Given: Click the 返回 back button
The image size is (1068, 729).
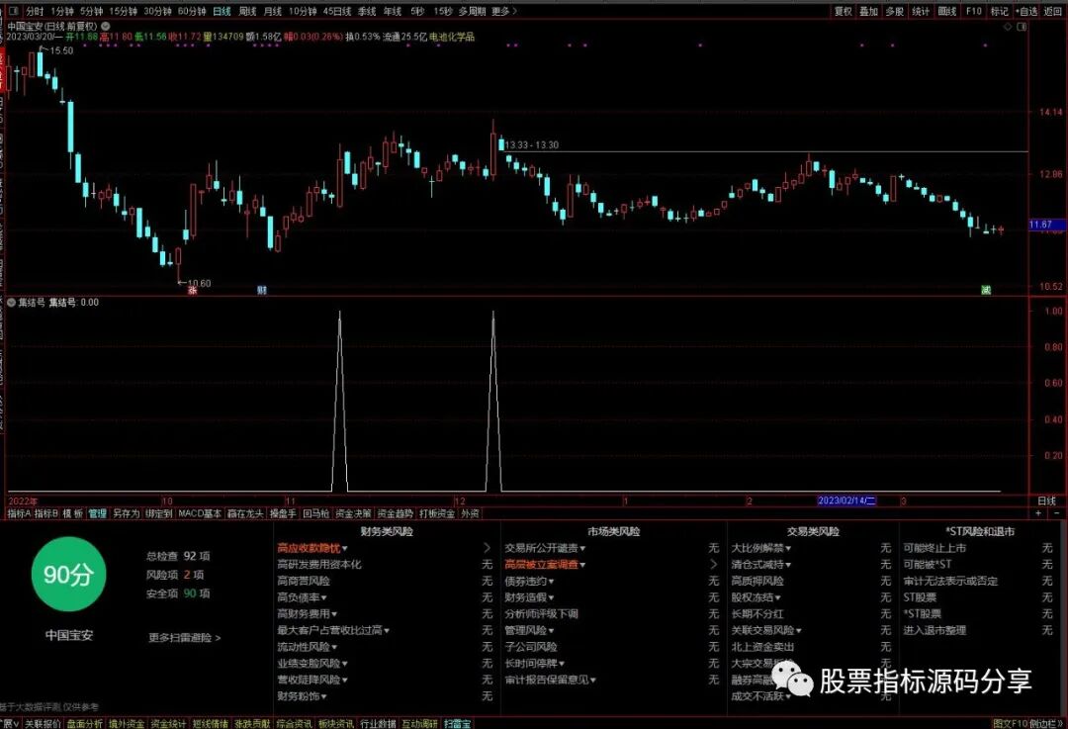Looking at the screenshot, I should click(1053, 12).
